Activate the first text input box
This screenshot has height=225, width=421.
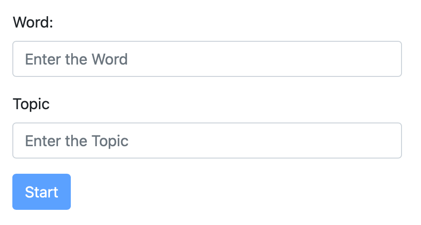[207, 59]
